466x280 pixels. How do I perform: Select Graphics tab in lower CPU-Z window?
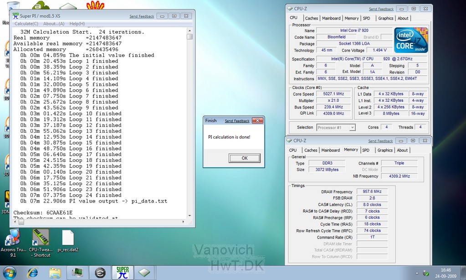coord(385,150)
